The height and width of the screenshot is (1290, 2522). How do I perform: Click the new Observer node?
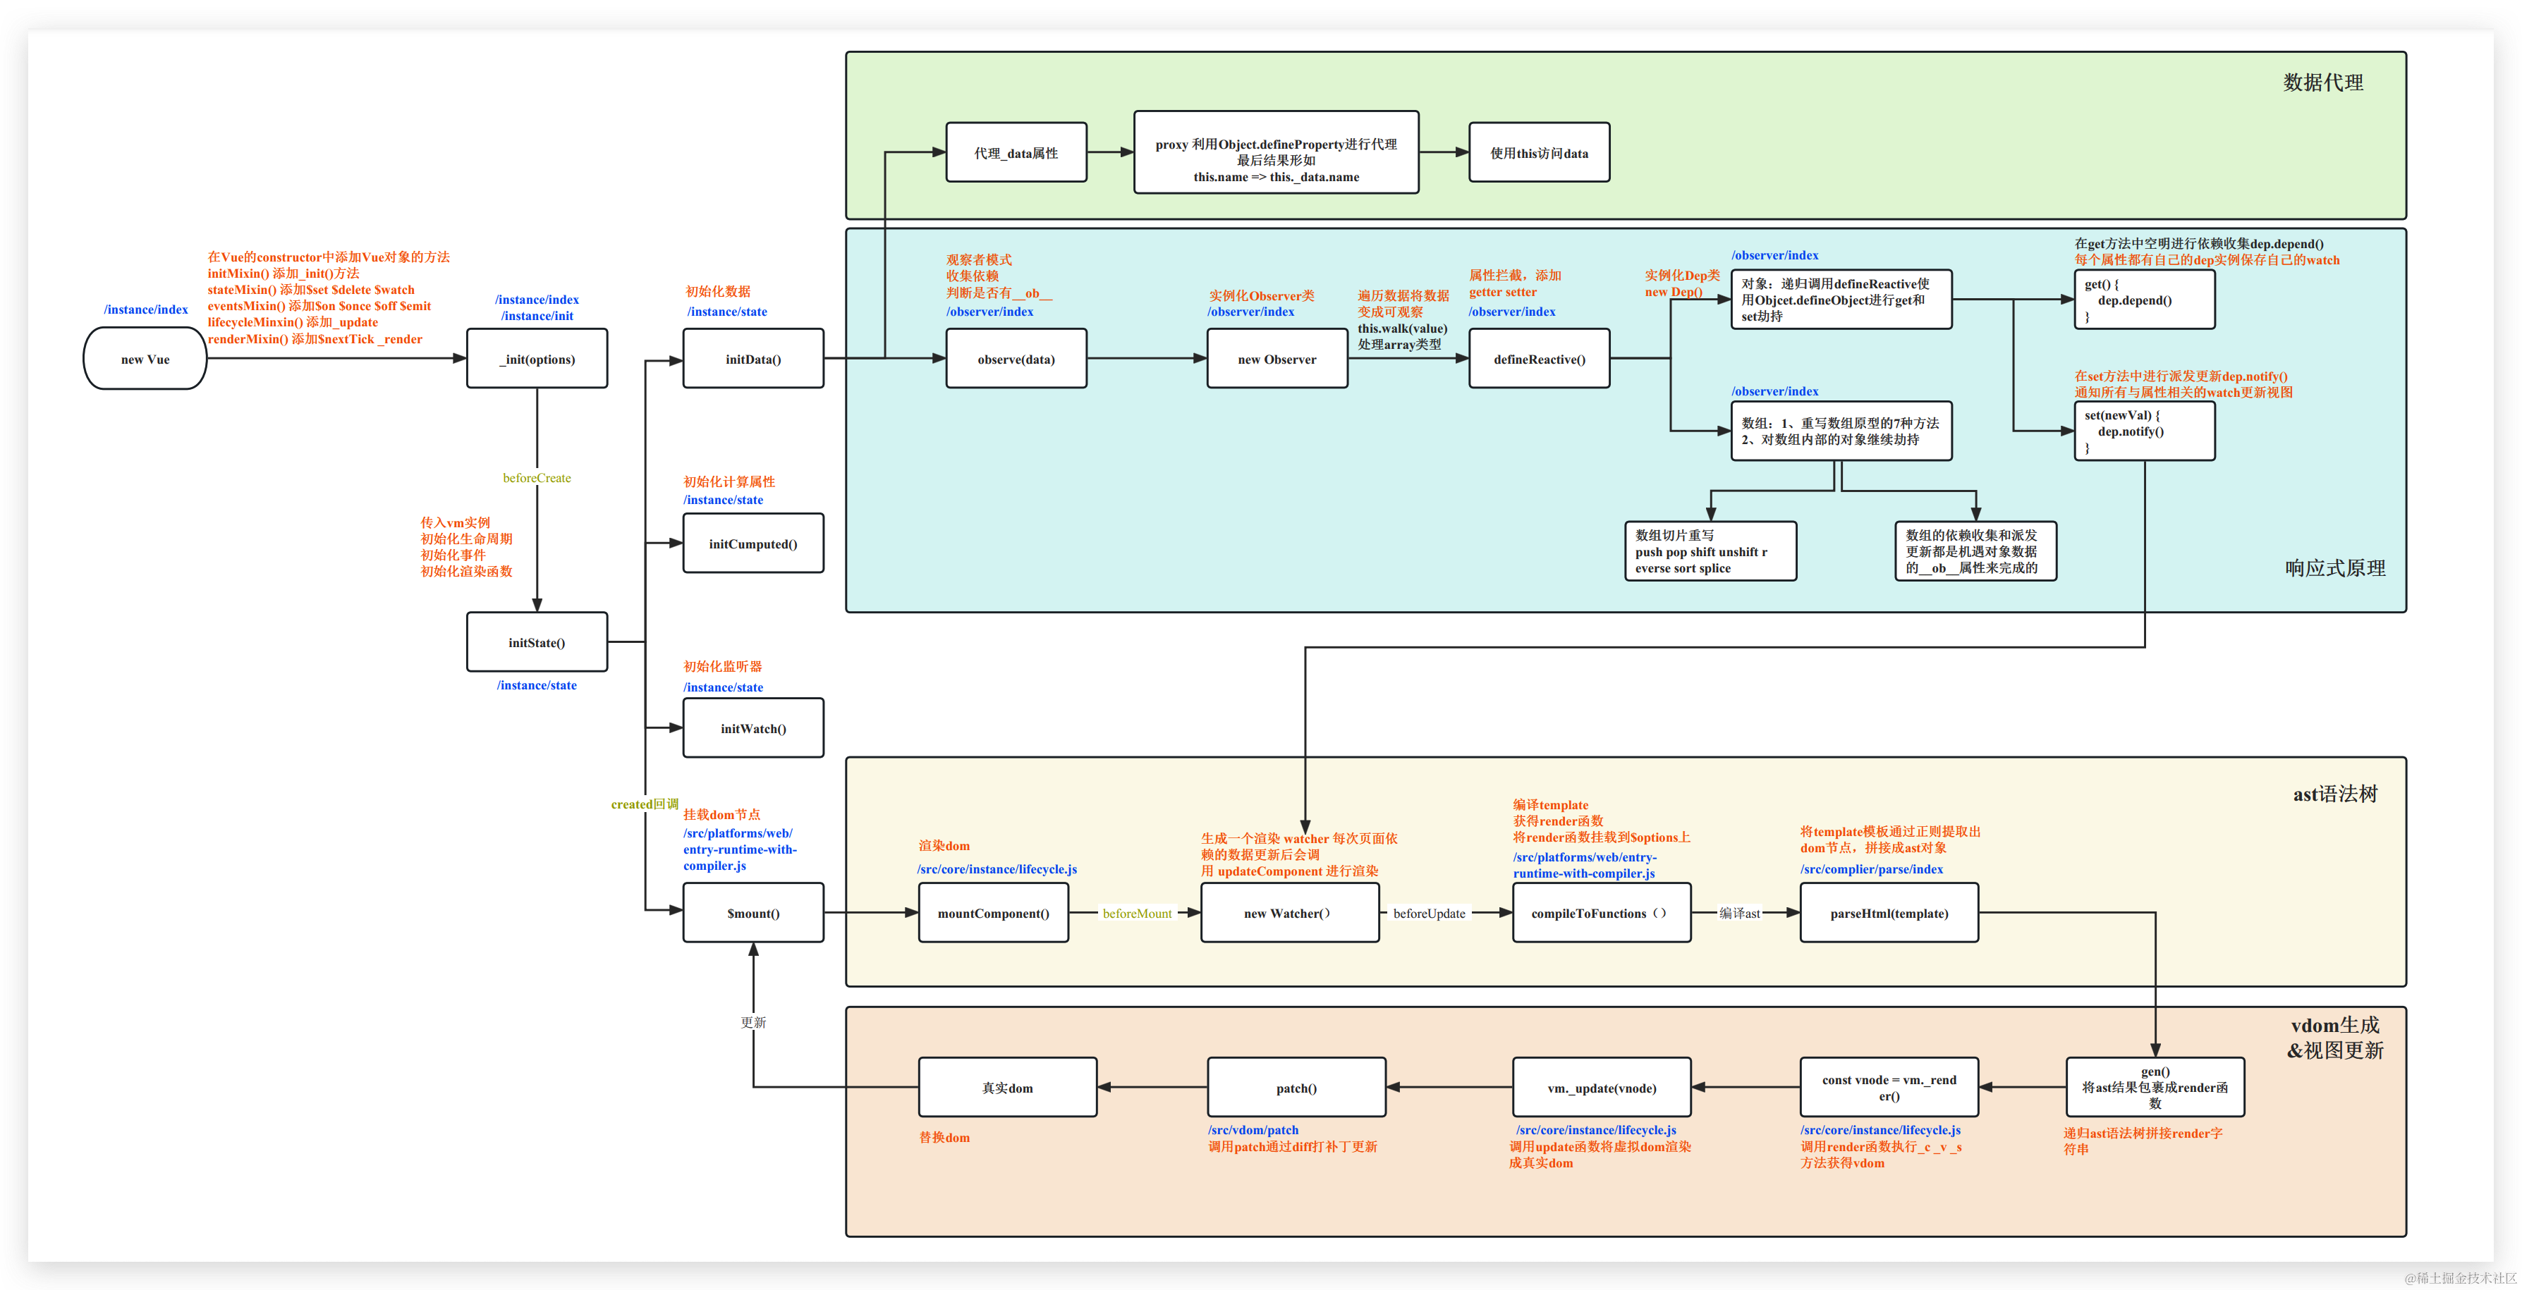pos(1277,360)
